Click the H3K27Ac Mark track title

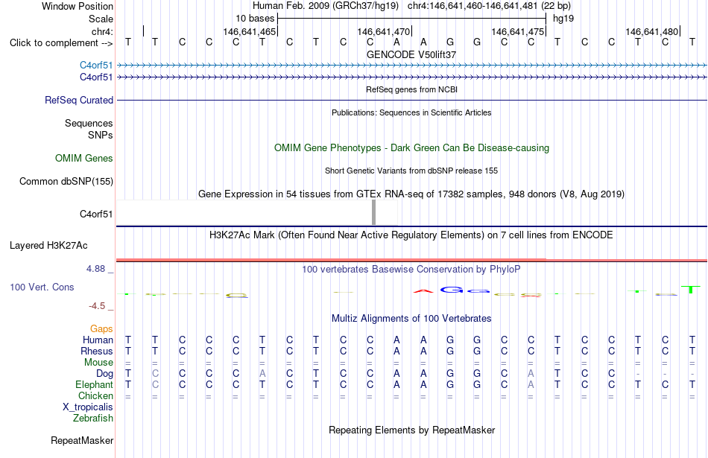pyautogui.click(x=411, y=235)
